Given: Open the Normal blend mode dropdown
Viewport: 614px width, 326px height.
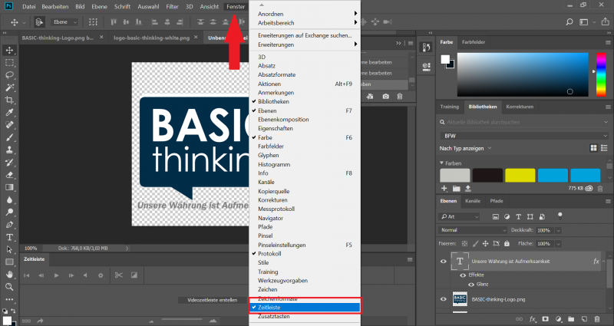Looking at the screenshot, I should click(473, 230).
